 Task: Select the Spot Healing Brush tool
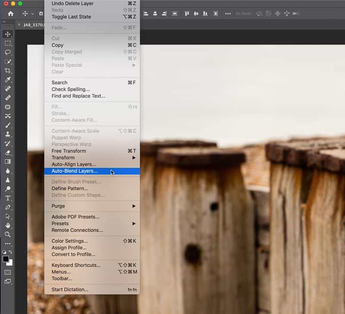[x=8, y=89]
